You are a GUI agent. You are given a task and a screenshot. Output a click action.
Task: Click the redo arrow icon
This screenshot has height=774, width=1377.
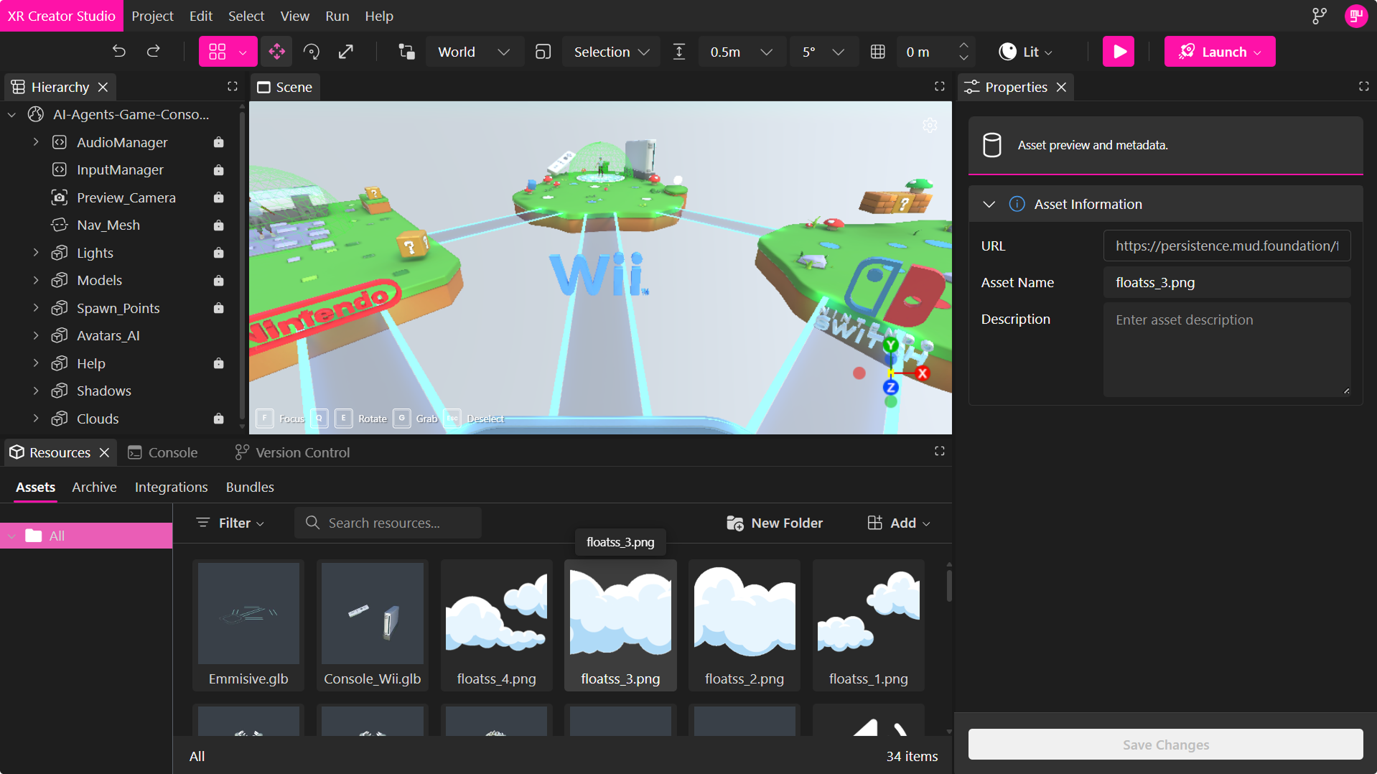pyautogui.click(x=154, y=52)
